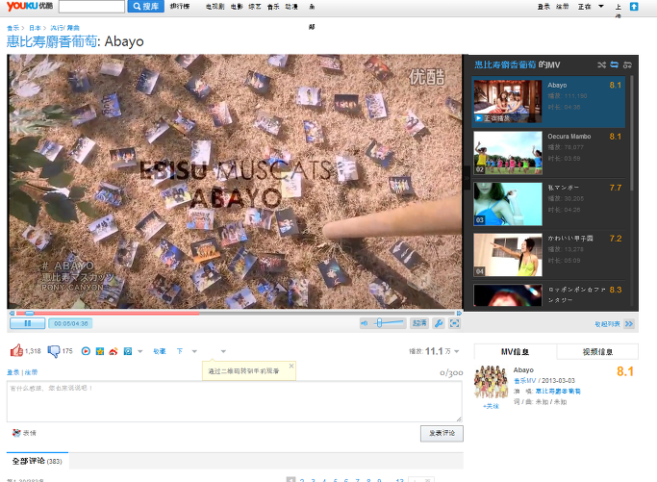Screen dimensions: 657x482
Task: Toggle sequential play icon in MV playlist
Action: 627,65
